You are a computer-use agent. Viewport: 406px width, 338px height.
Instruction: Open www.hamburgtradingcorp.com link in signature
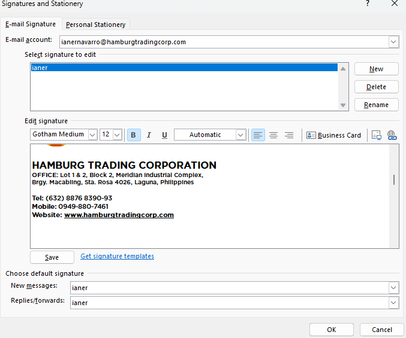point(119,215)
